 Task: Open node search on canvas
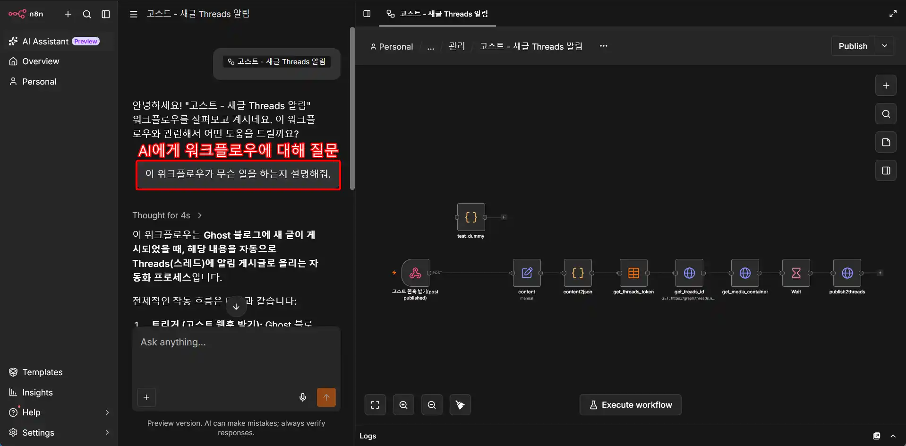pyautogui.click(x=886, y=114)
